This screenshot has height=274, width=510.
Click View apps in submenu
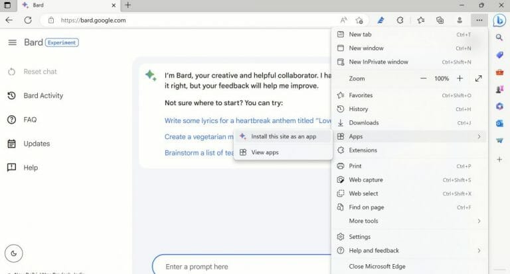pyautogui.click(x=283, y=152)
